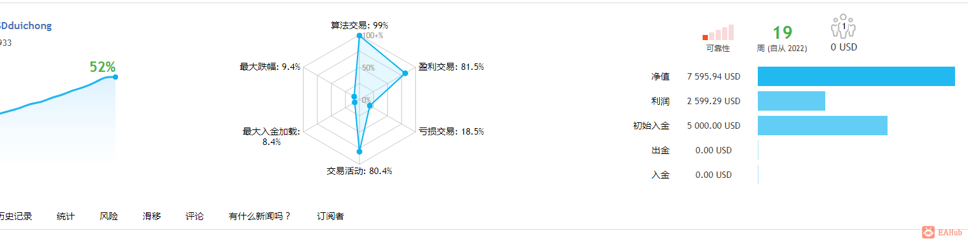Image resolution: width=968 pixels, height=242 pixels.
Task: Click the subscribers people icon
Action: click(843, 27)
